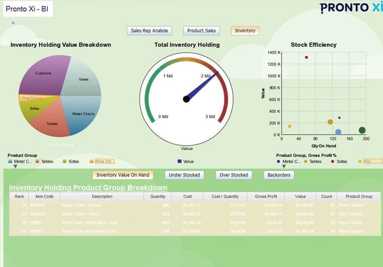
Task: Show the Backorders view
Action: pos(279,175)
